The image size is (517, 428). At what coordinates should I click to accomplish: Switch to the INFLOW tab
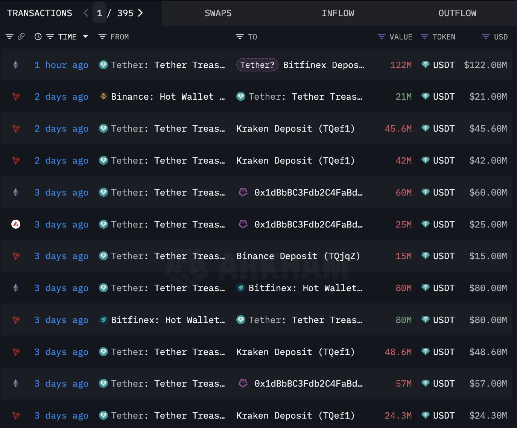338,13
